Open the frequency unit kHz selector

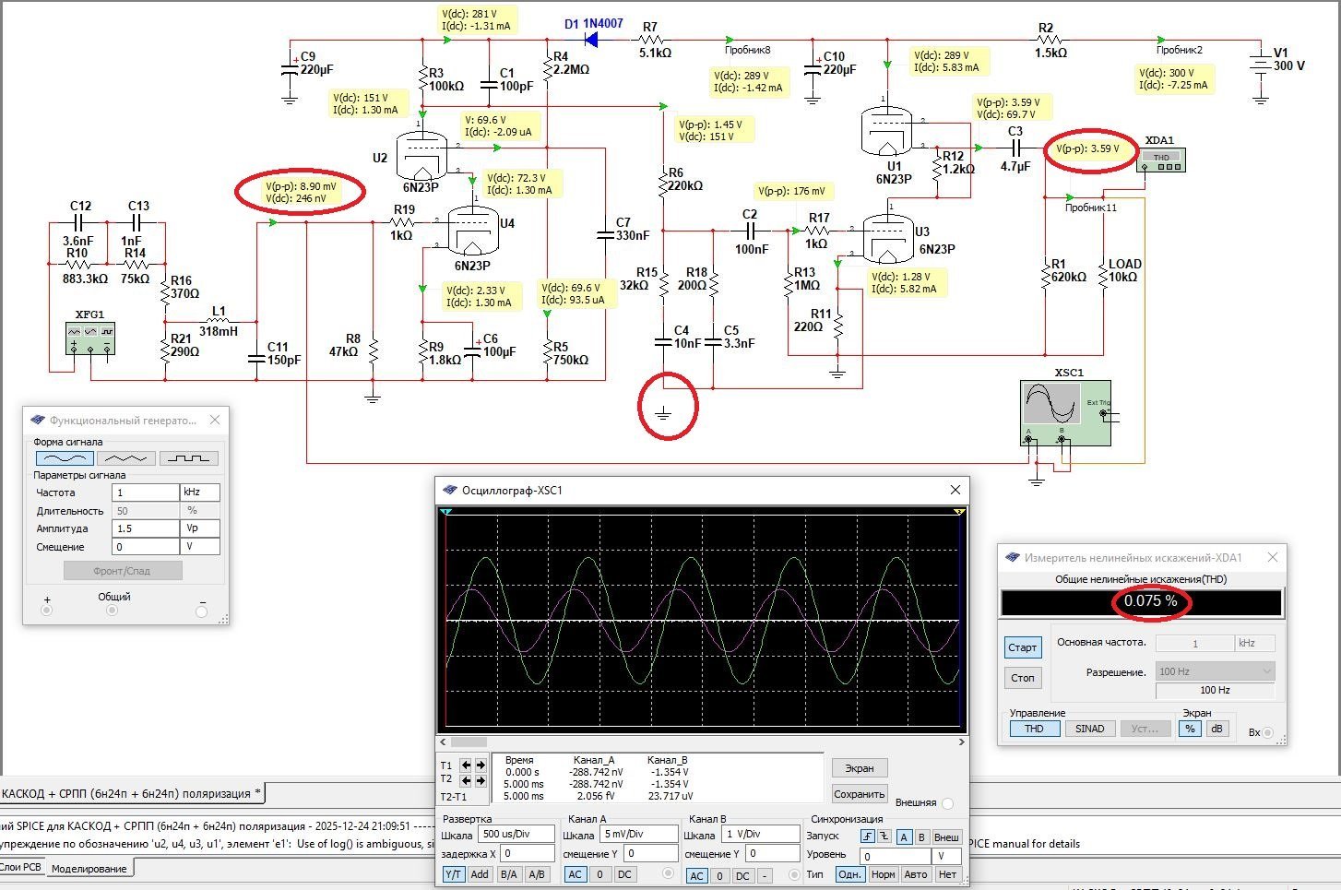click(199, 492)
